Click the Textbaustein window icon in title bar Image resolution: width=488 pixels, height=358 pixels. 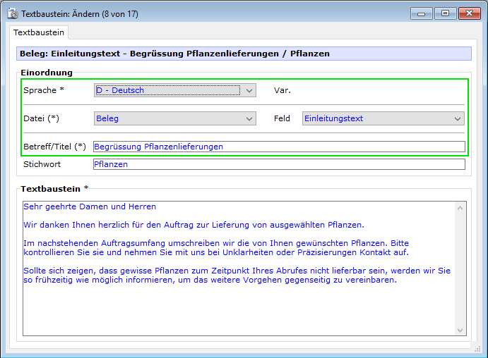click(12, 13)
